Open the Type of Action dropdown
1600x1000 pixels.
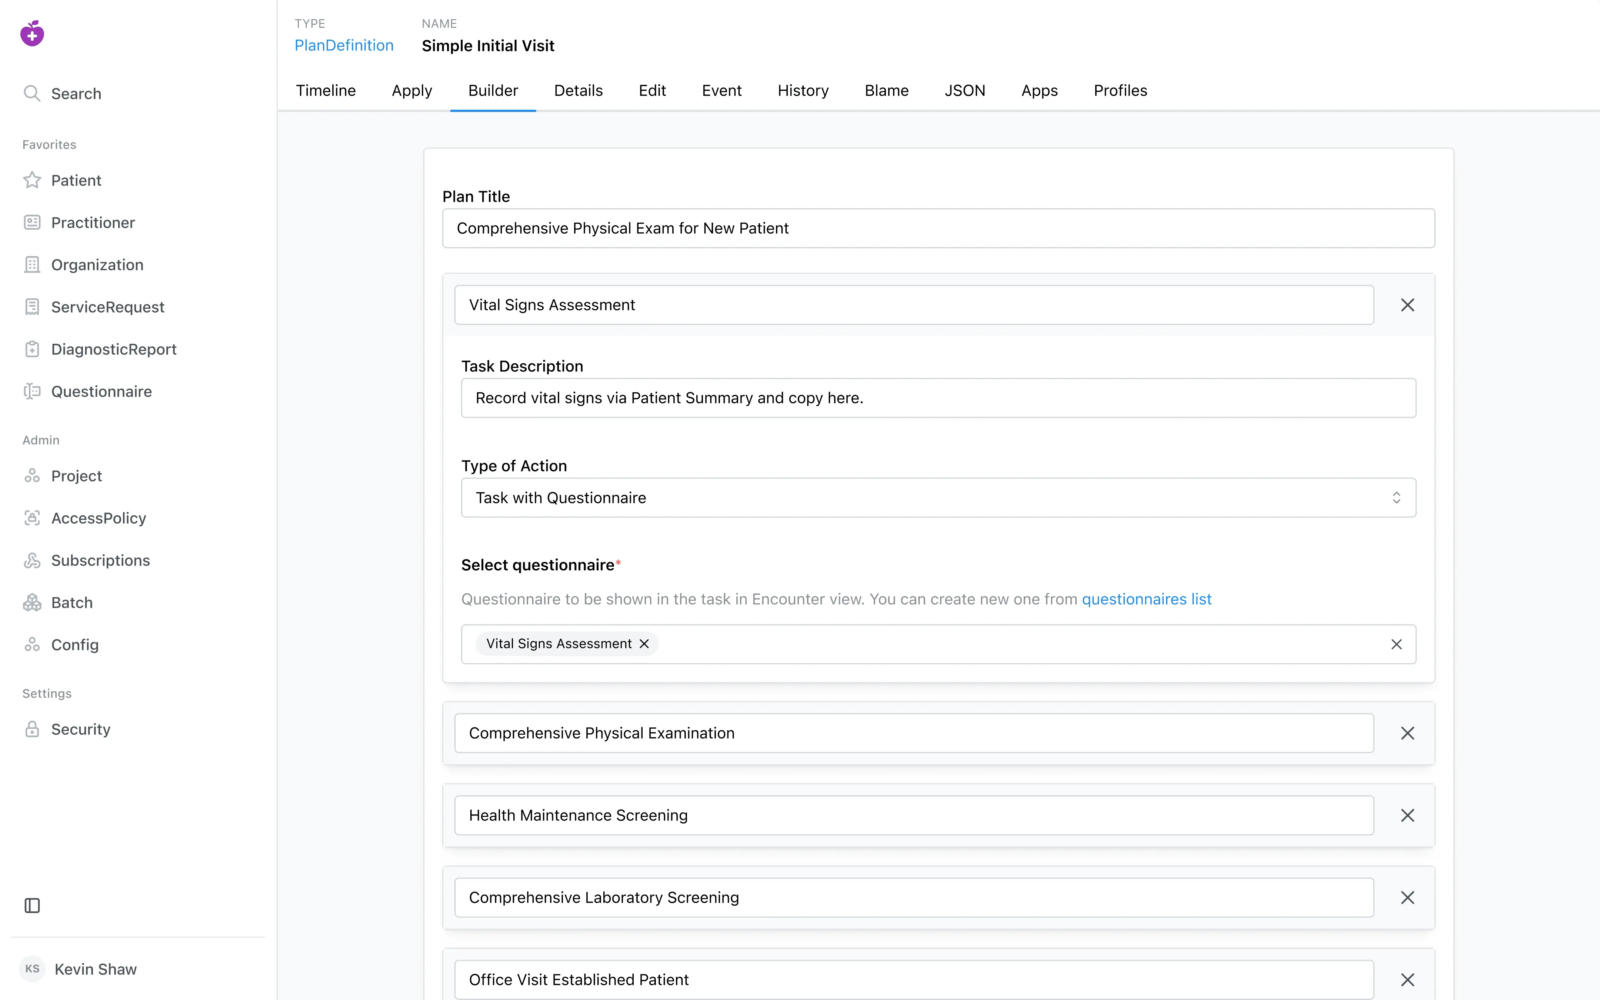pos(938,497)
